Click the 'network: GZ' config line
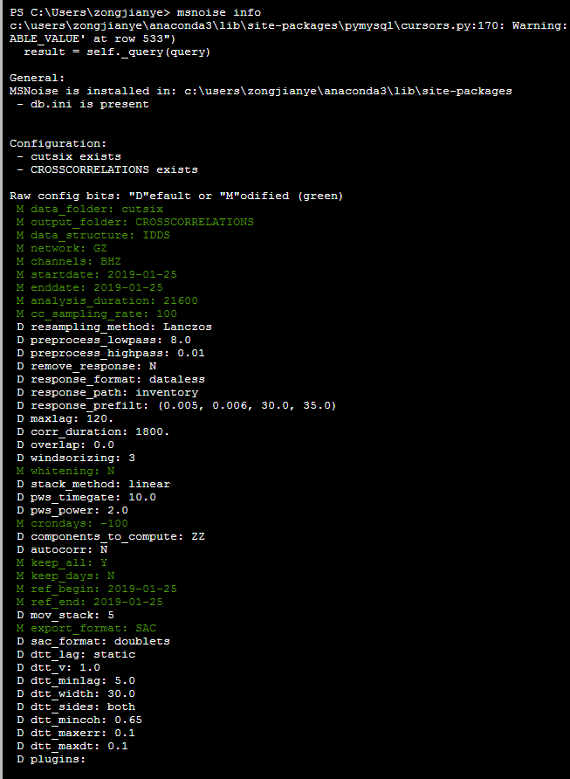The height and width of the screenshot is (779, 570). [x=68, y=248]
